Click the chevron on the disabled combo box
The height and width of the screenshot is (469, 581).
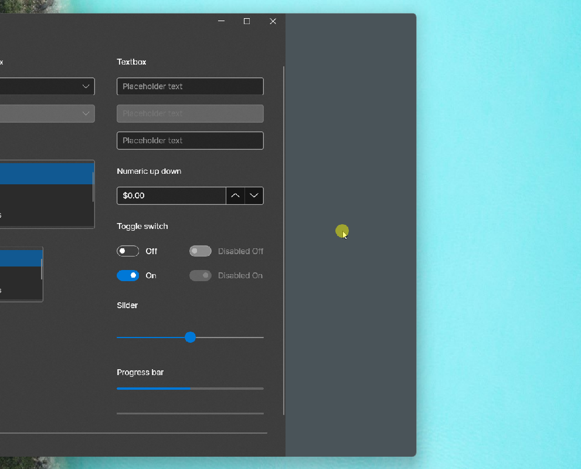point(86,113)
